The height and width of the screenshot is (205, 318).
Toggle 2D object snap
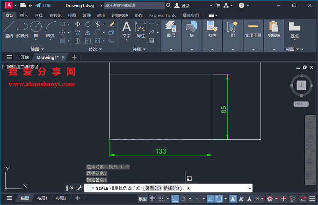click(219, 199)
